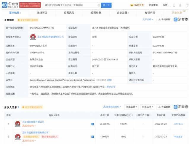The image size is (189, 146).
Task: Click the SVIP会员 link
Action: tap(139, 5)
